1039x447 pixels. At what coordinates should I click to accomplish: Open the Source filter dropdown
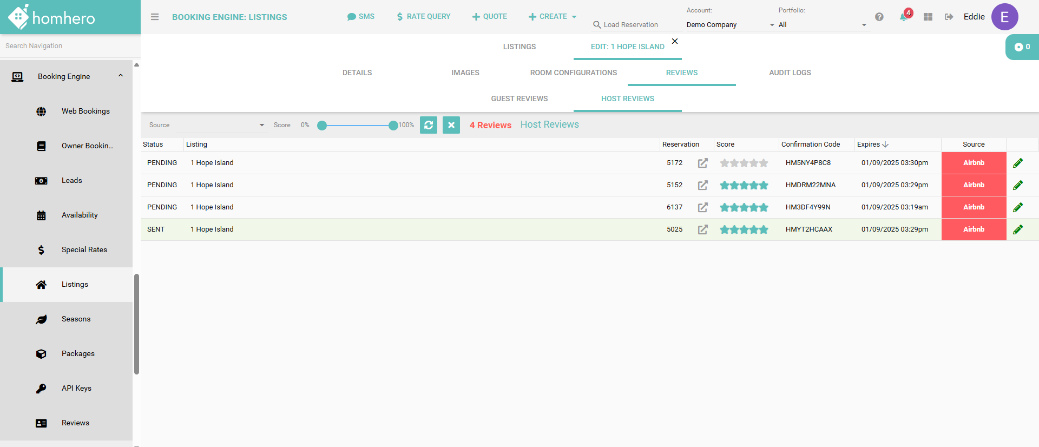[221, 125]
